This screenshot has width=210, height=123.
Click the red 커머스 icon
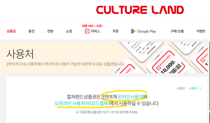87,31
